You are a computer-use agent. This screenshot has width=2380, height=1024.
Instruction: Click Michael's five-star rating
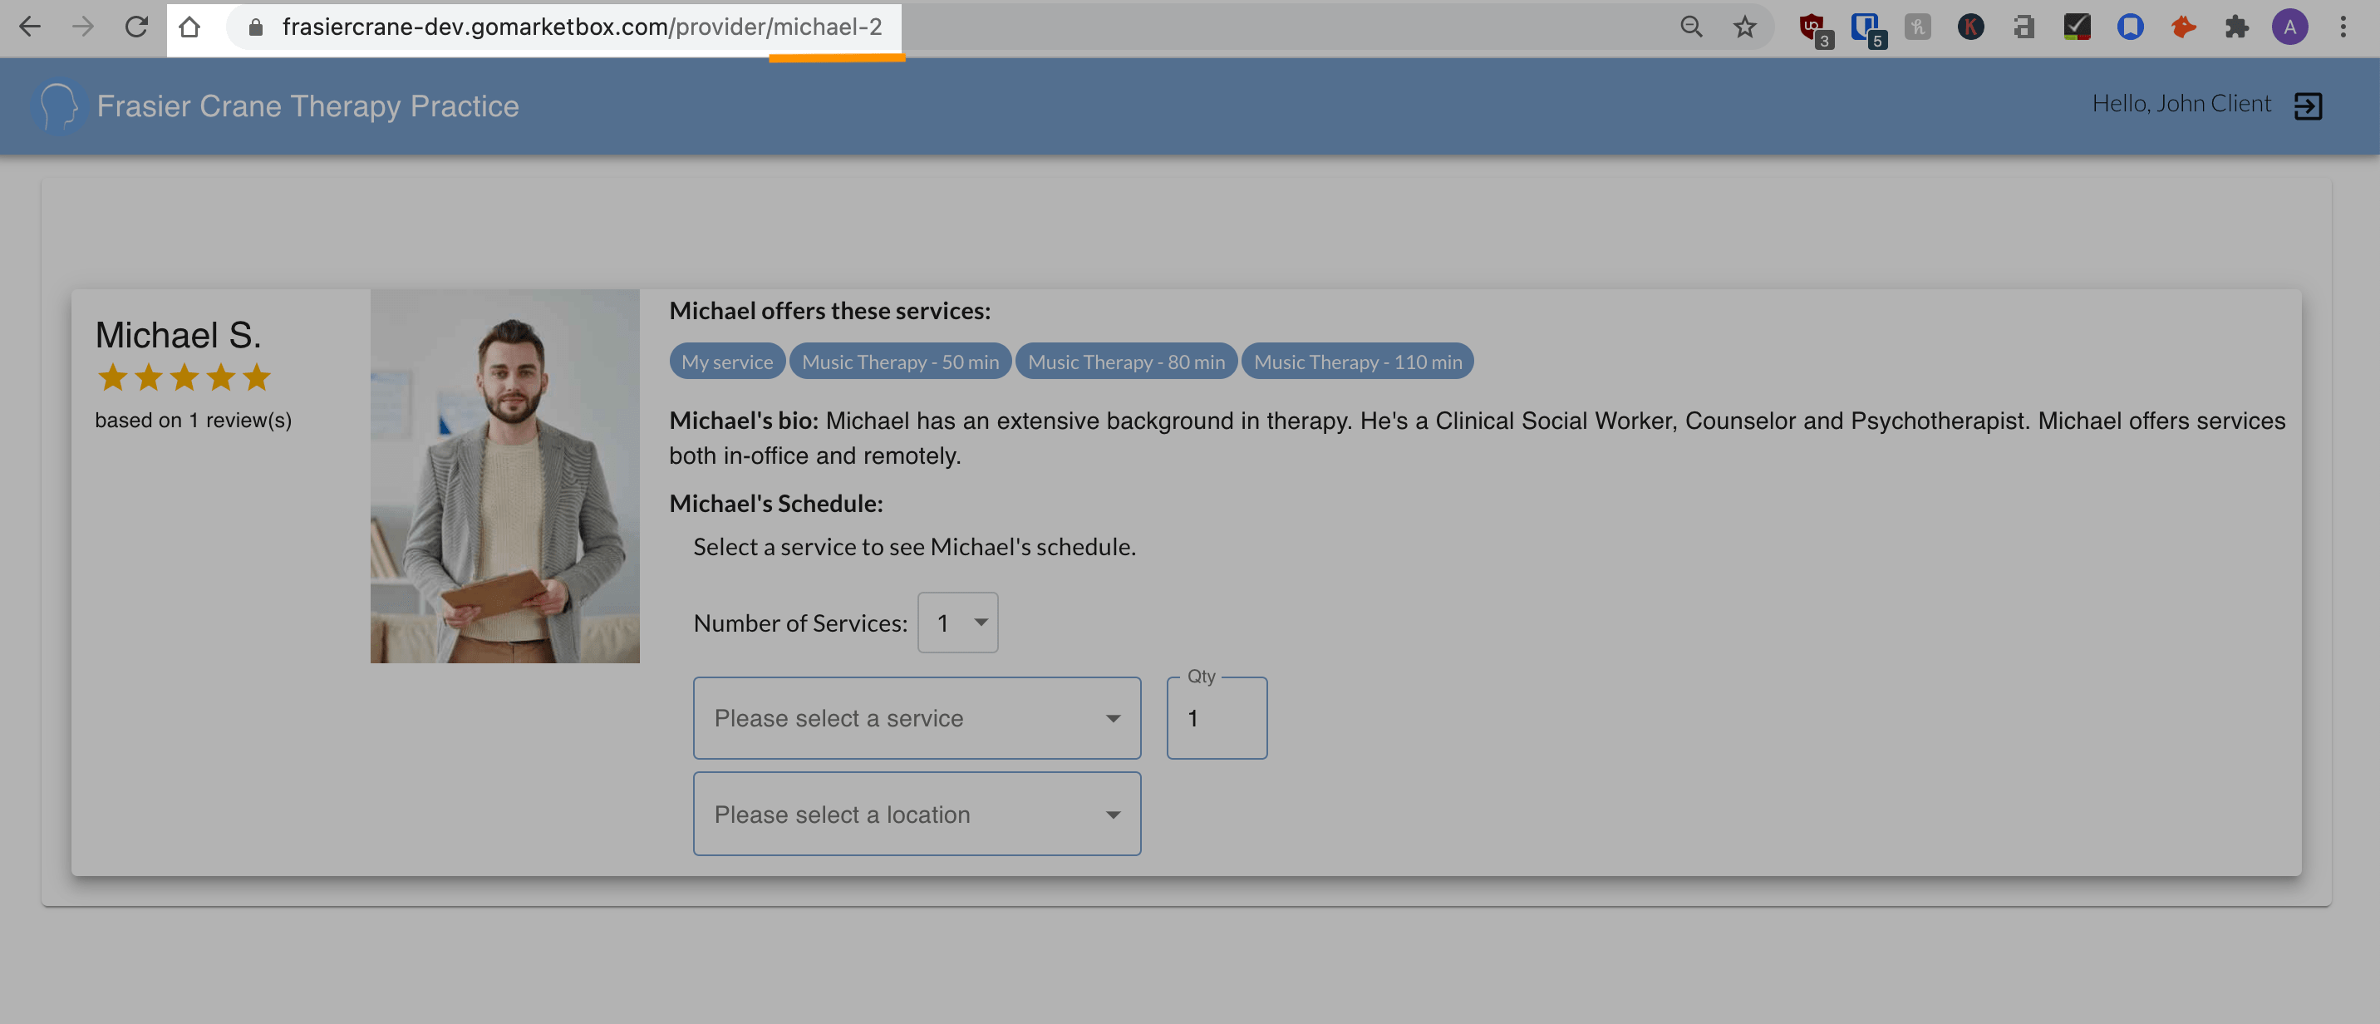[x=184, y=377]
